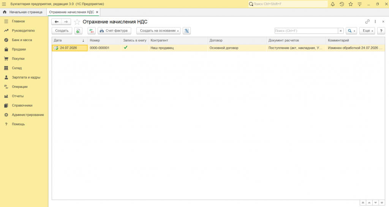Select Поступление (акт, накладная cell
The height and width of the screenshot is (207, 389).
pos(296,48)
